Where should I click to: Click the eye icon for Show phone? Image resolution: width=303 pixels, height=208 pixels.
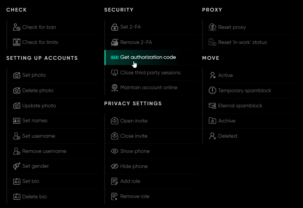[115, 151]
